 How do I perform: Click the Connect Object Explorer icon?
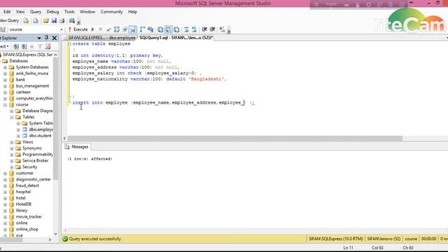(16, 46)
